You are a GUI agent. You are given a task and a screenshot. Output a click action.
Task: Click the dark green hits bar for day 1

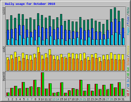click(x=7, y=25)
